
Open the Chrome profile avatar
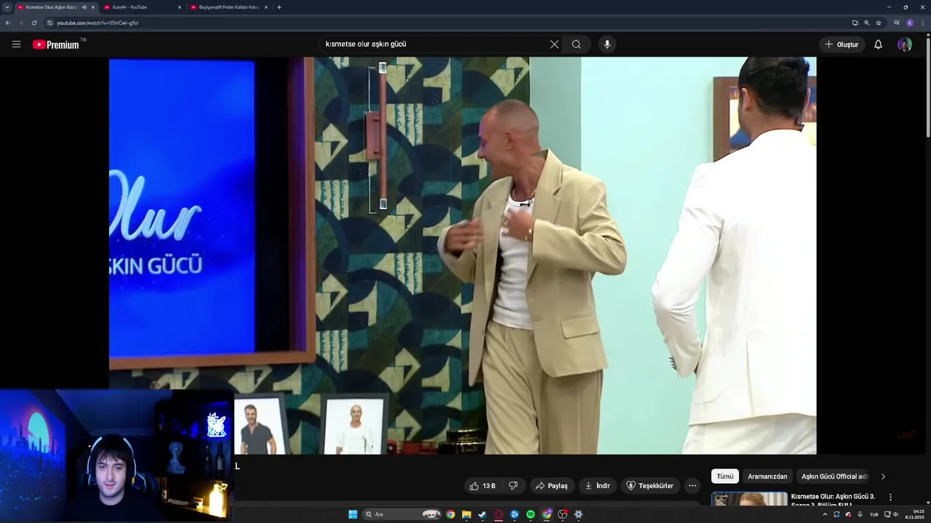coord(910,23)
